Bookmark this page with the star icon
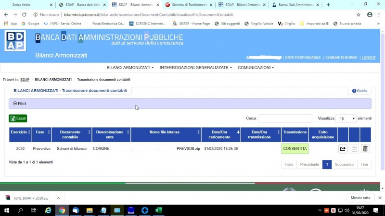Screen dimensions: 385x216 click(359, 15)
